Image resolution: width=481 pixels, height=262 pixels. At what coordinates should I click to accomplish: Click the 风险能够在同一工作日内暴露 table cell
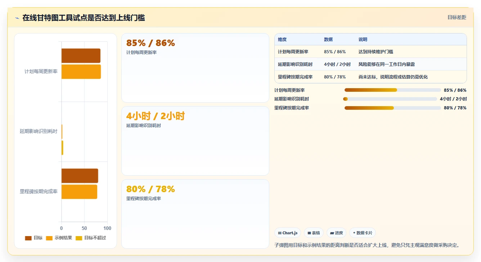(387, 64)
